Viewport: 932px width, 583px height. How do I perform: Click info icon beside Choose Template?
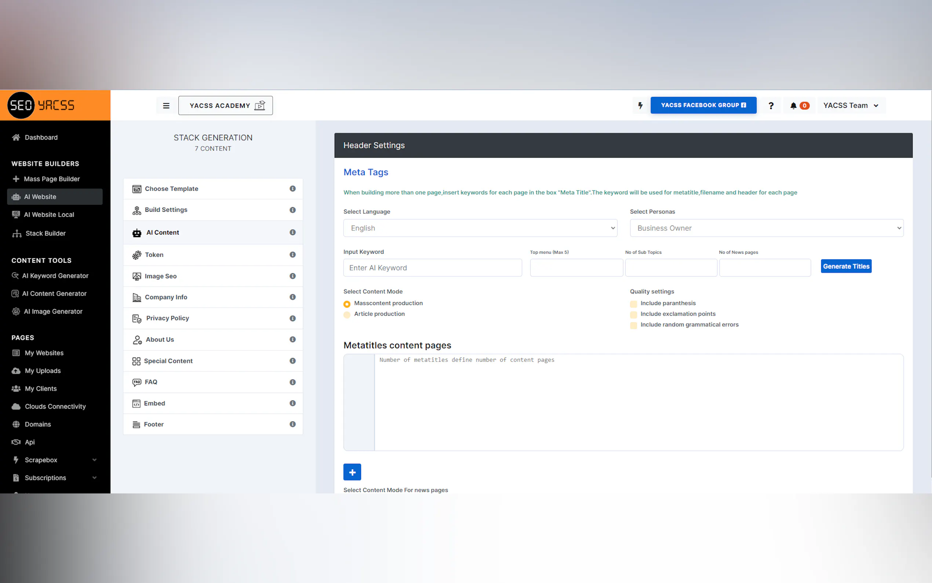click(x=292, y=189)
